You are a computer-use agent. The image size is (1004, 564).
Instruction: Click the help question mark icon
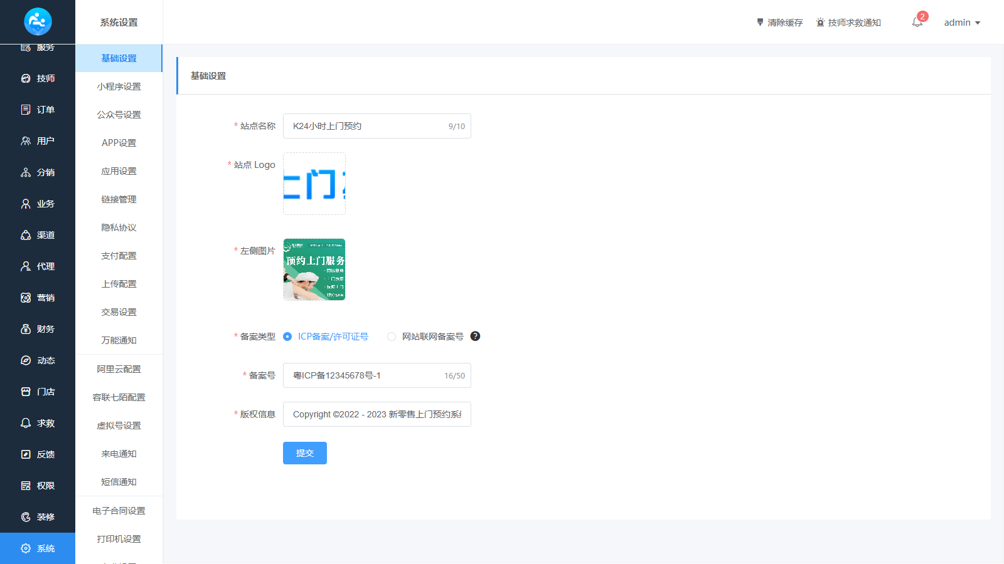(475, 336)
